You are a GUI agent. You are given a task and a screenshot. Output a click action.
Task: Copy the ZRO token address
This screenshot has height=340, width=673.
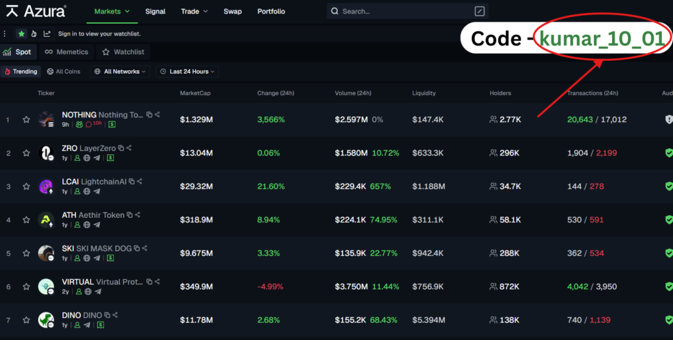click(x=121, y=148)
